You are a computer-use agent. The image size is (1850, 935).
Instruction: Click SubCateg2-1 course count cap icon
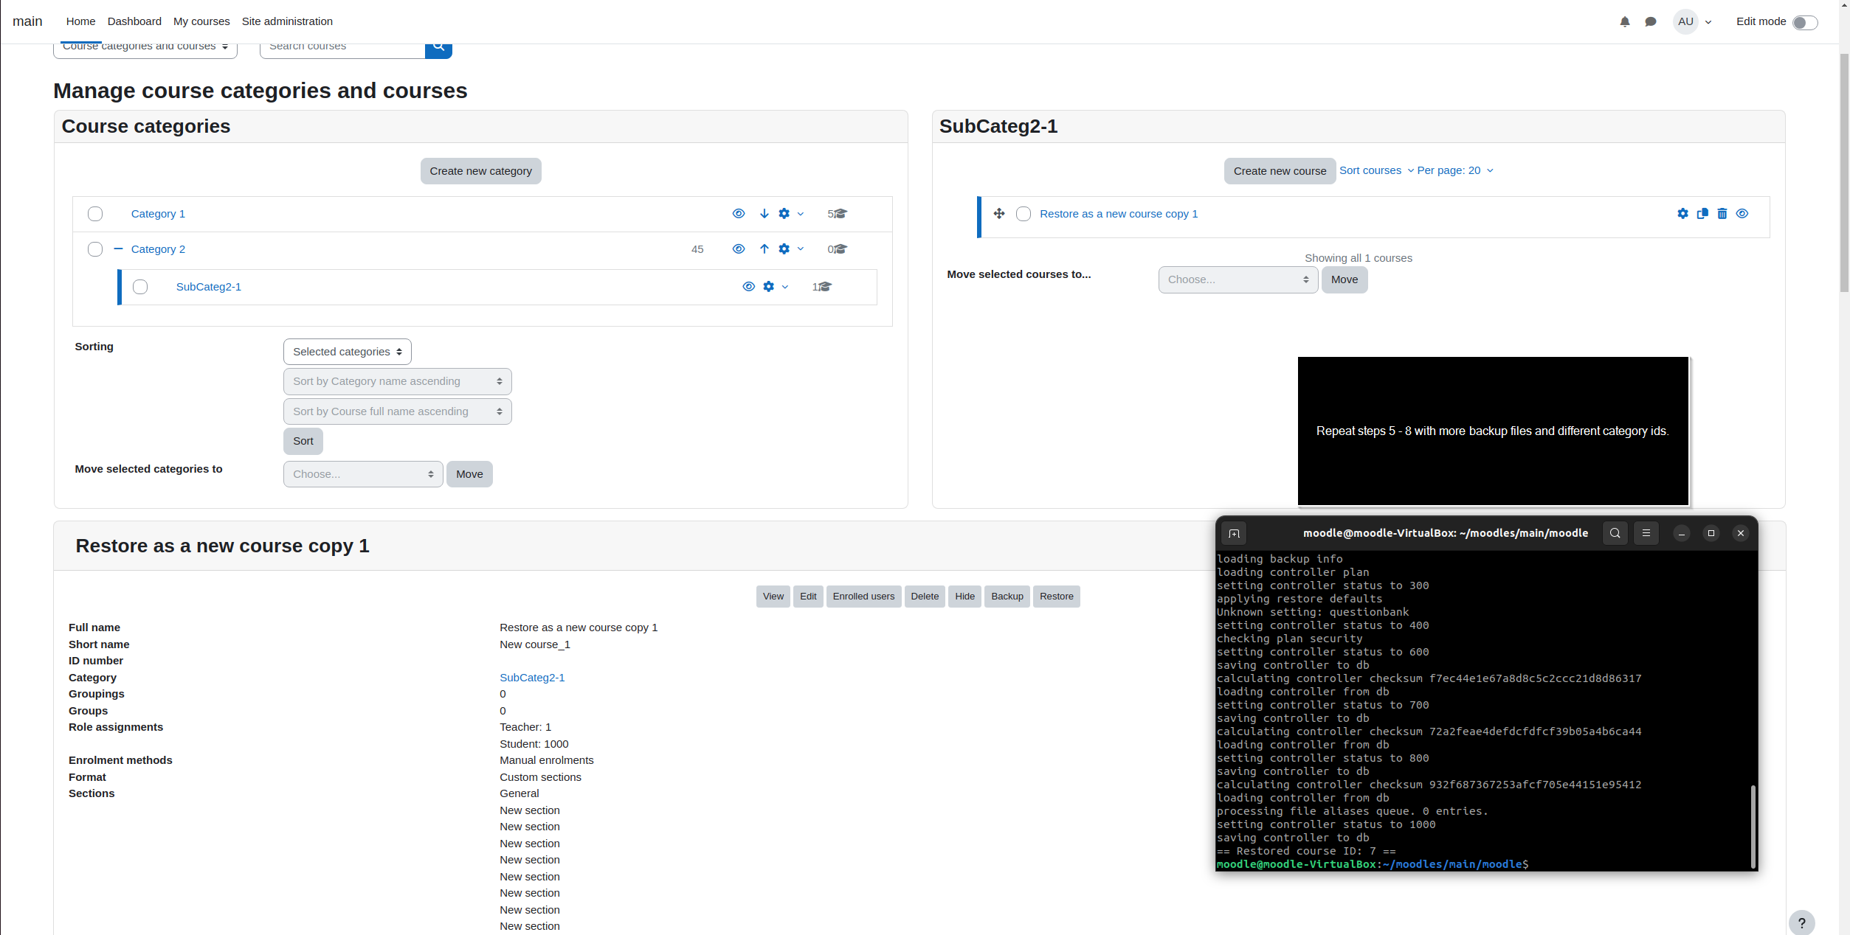pos(825,287)
